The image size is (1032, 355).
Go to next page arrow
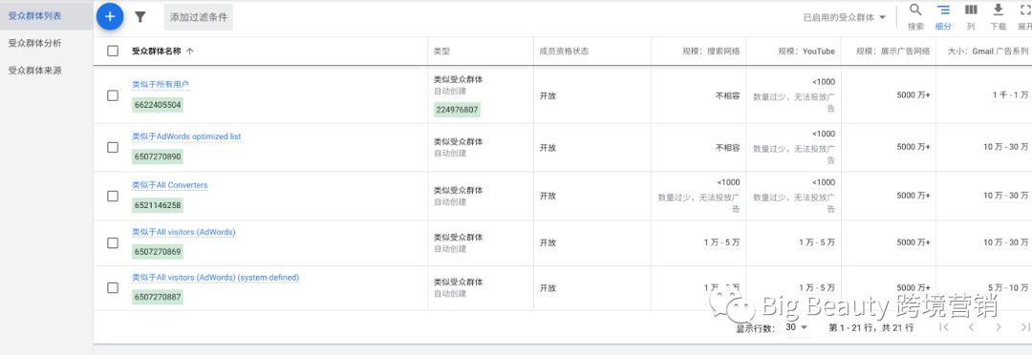999,327
